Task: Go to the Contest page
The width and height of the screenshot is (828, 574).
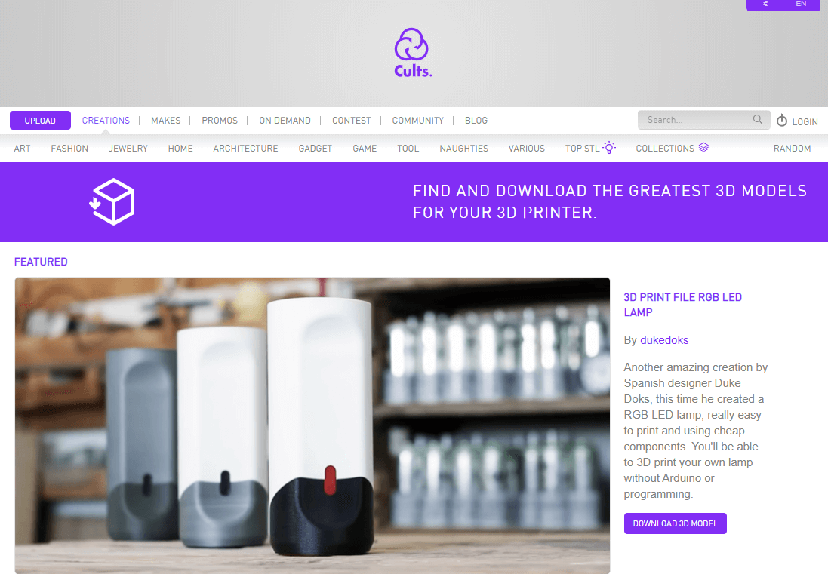Action: (351, 120)
